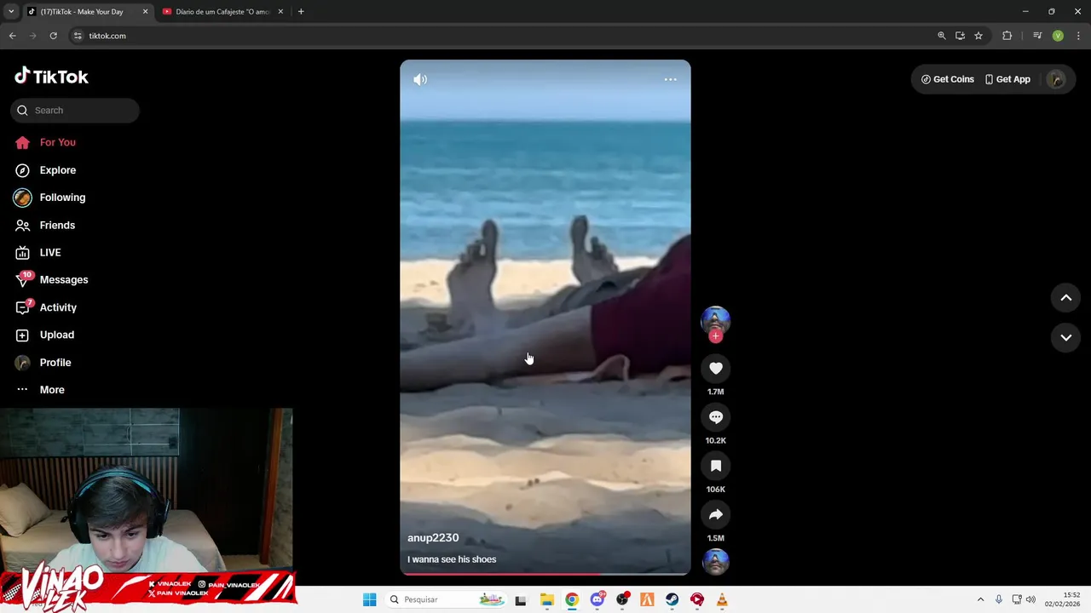
Task: Click the microphone icon in the system tray
Action: click(x=999, y=599)
